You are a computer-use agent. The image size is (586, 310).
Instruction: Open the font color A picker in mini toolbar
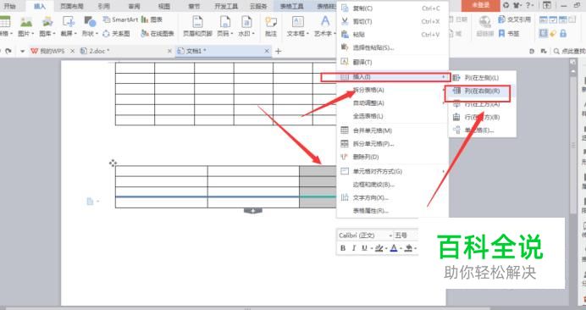point(394,248)
